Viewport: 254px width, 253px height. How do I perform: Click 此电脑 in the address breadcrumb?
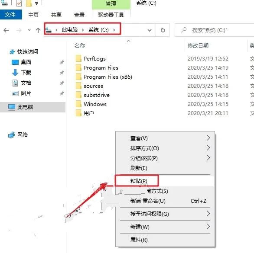[x=70, y=30]
